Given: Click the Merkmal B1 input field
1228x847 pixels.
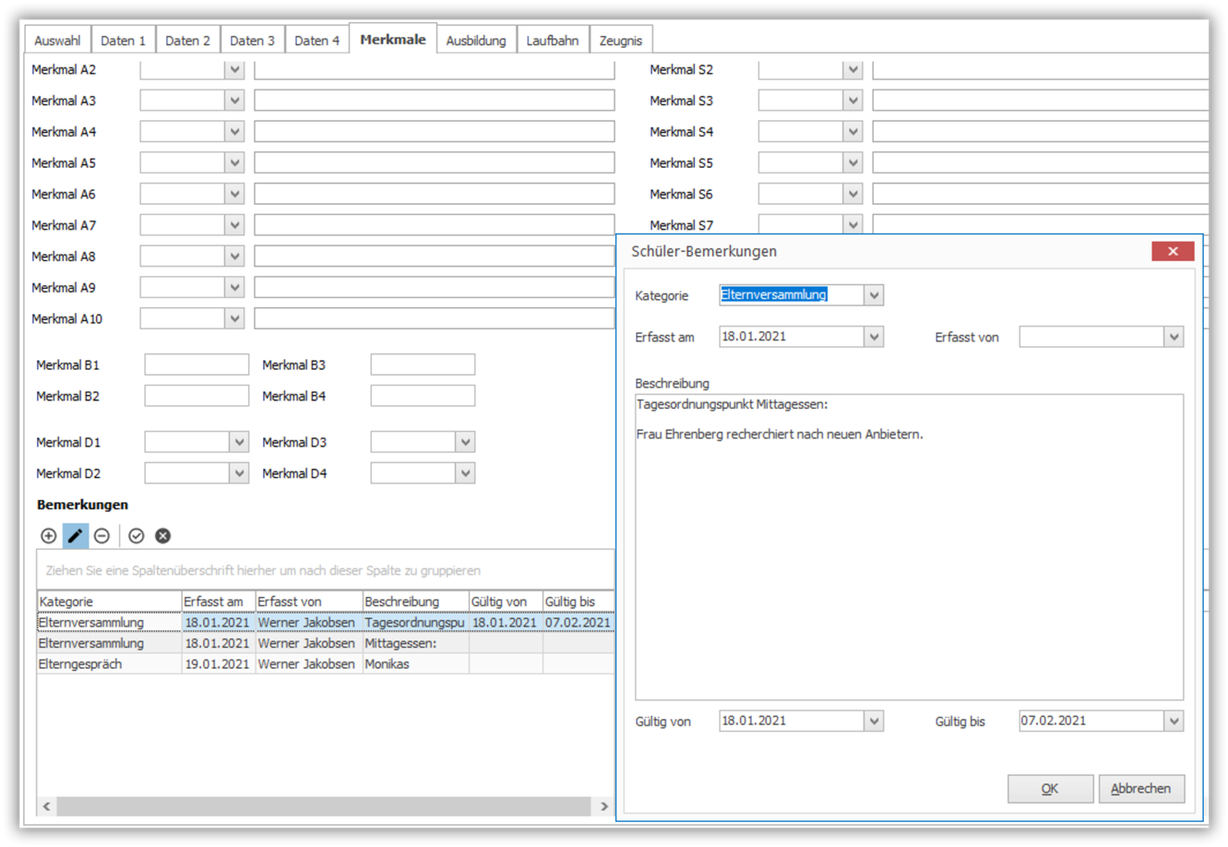Looking at the screenshot, I should pyautogui.click(x=197, y=364).
